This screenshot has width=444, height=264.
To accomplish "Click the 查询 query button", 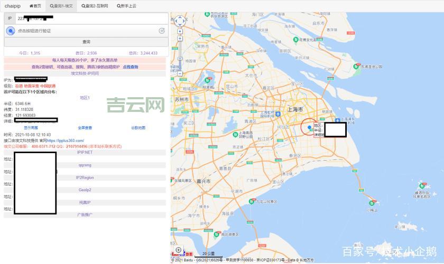I will pos(86,42).
